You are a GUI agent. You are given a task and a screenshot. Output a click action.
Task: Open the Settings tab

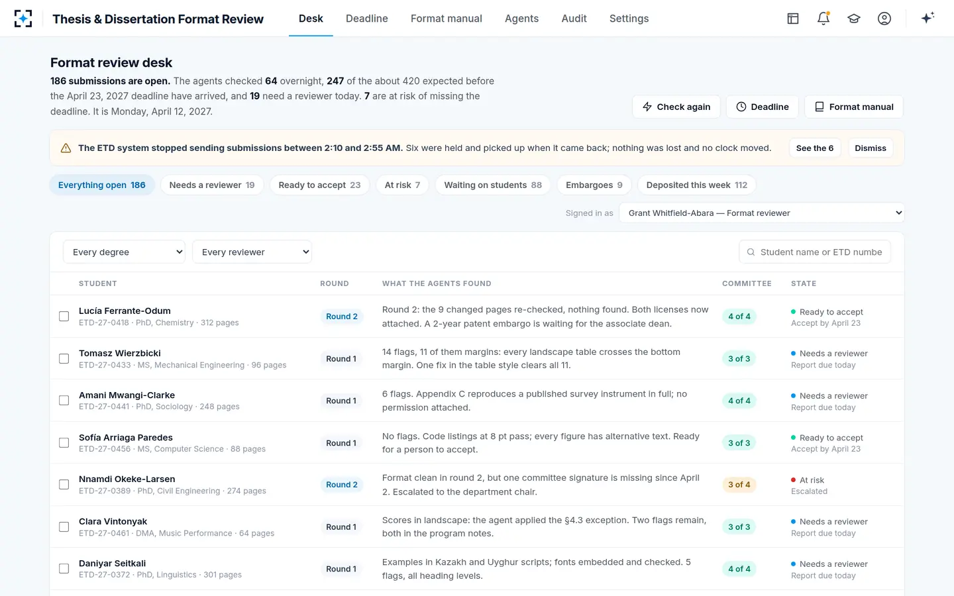click(629, 19)
